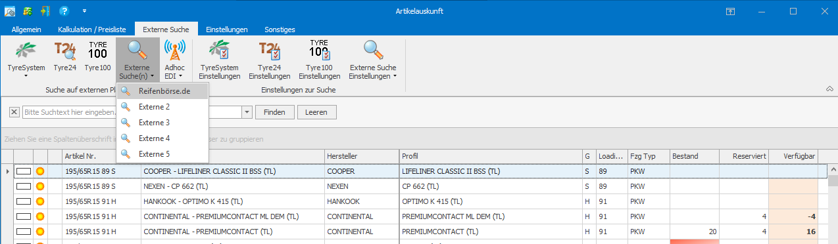Click the third quick-access icon in the title bar

(x=45, y=11)
